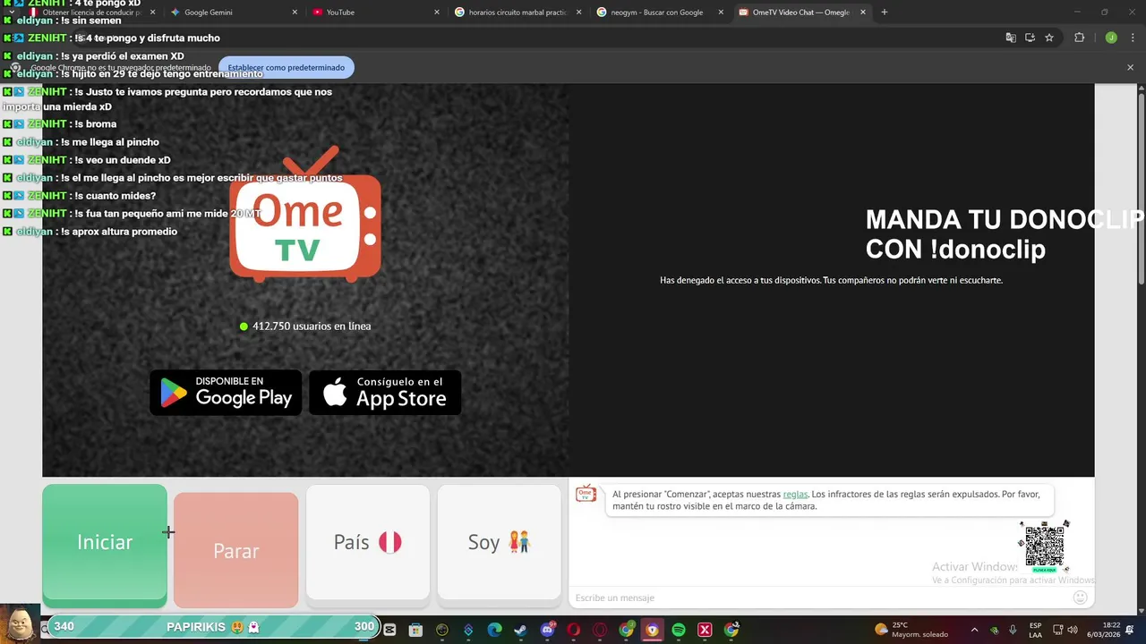This screenshot has width=1146, height=644.
Task: Open a new browser tab
Action: tap(885, 13)
